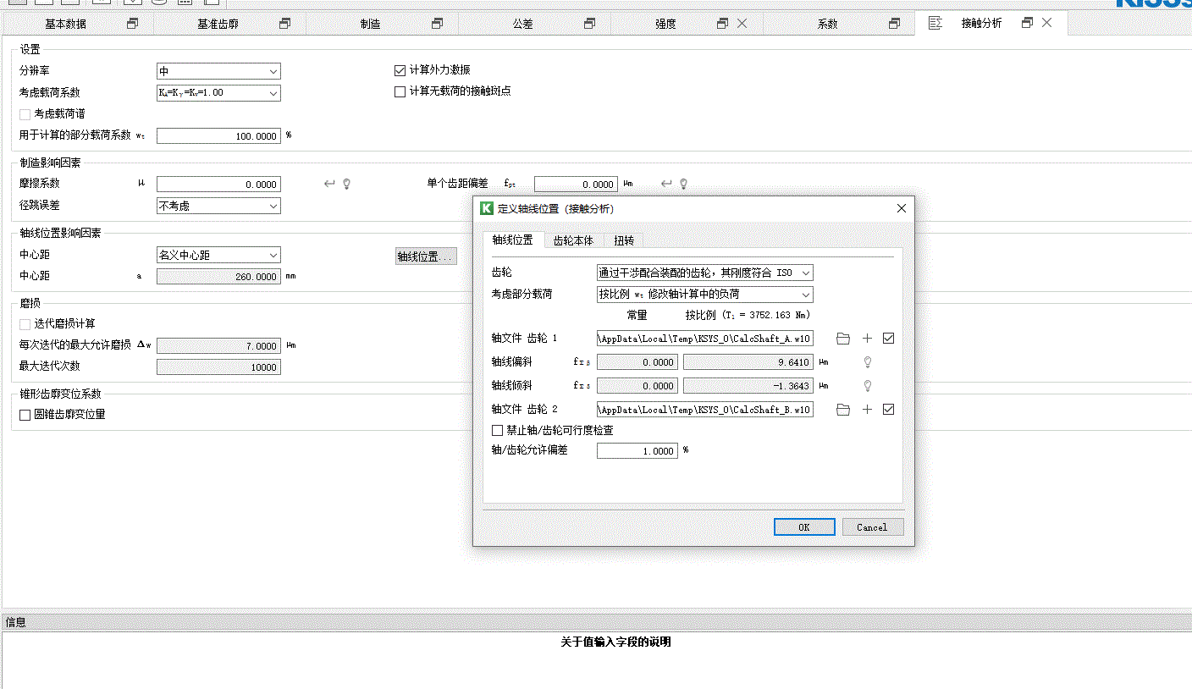Viewport: 1192px width, 689px height.
Task: Open the 径跳误差 dropdown
Action: tap(218, 206)
